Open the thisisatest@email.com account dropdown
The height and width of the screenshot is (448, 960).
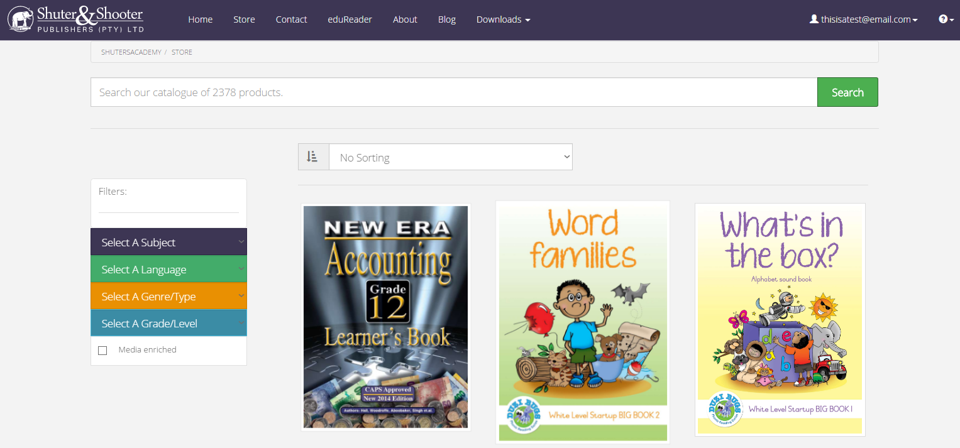pyautogui.click(x=864, y=19)
